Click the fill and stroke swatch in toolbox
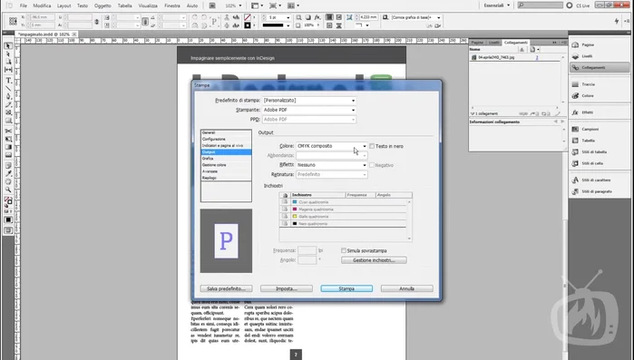The height and width of the screenshot is (360, 634). [x=8, y=200]
